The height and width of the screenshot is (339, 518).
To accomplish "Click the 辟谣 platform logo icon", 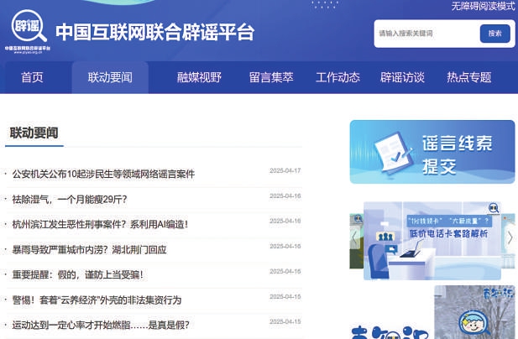I will (28, 29).
